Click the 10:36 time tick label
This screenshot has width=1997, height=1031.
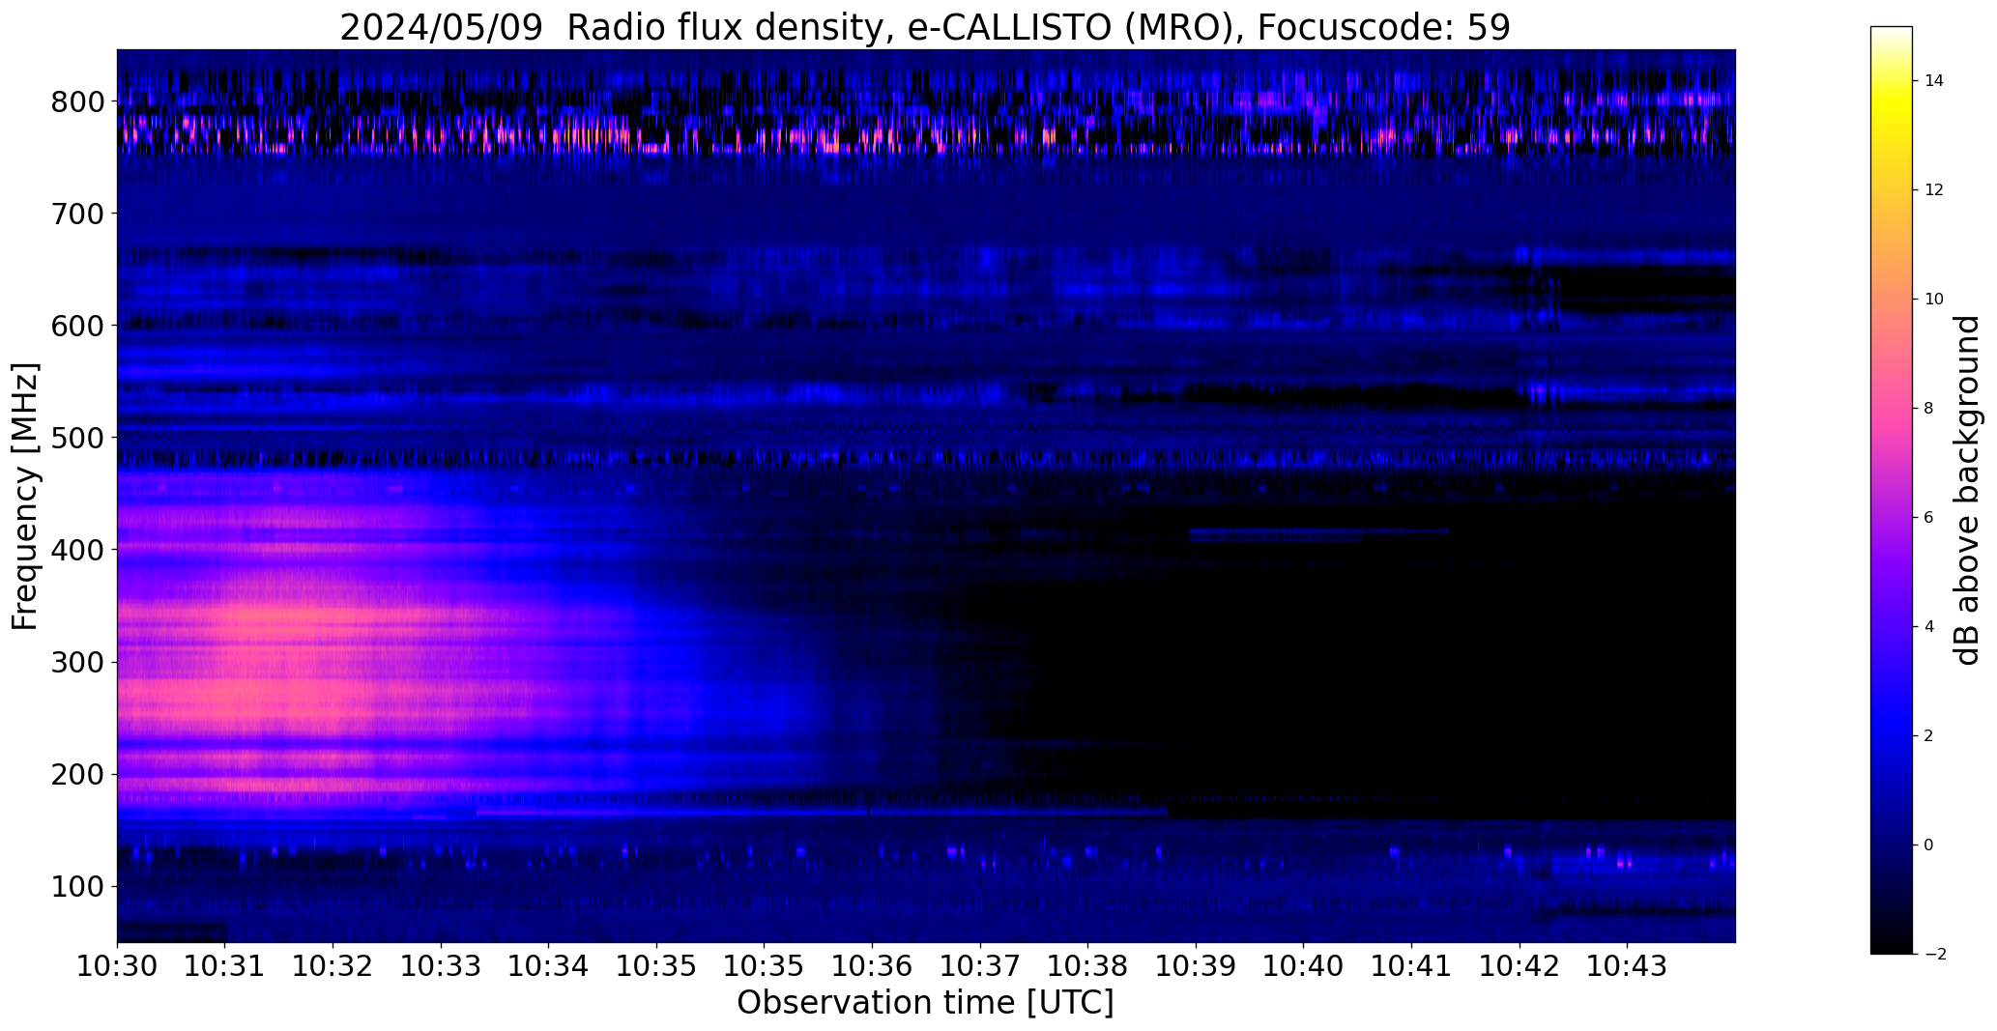(x=873, y=966)
